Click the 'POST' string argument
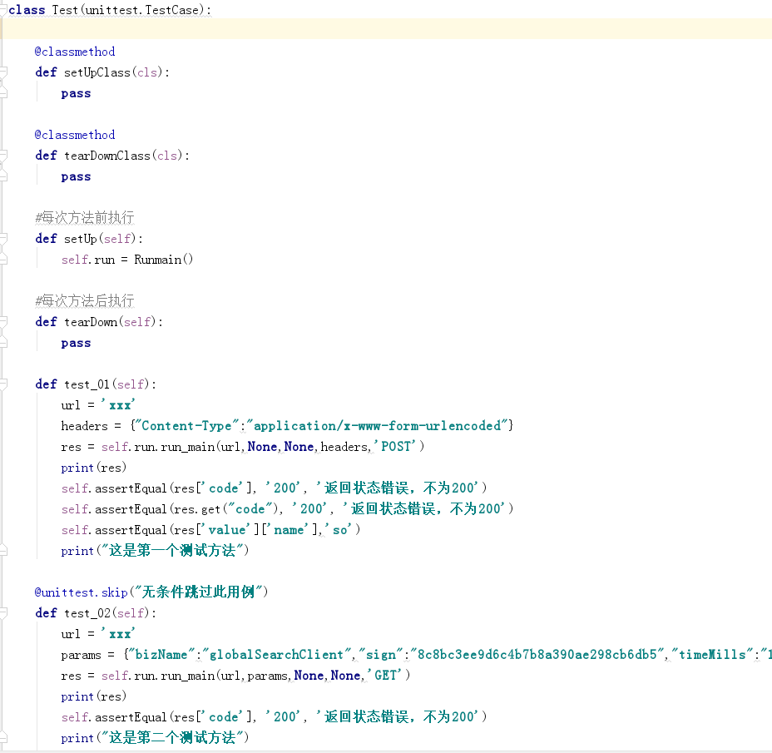Screen dimensions: 772x753 click(x=395, y=447)
